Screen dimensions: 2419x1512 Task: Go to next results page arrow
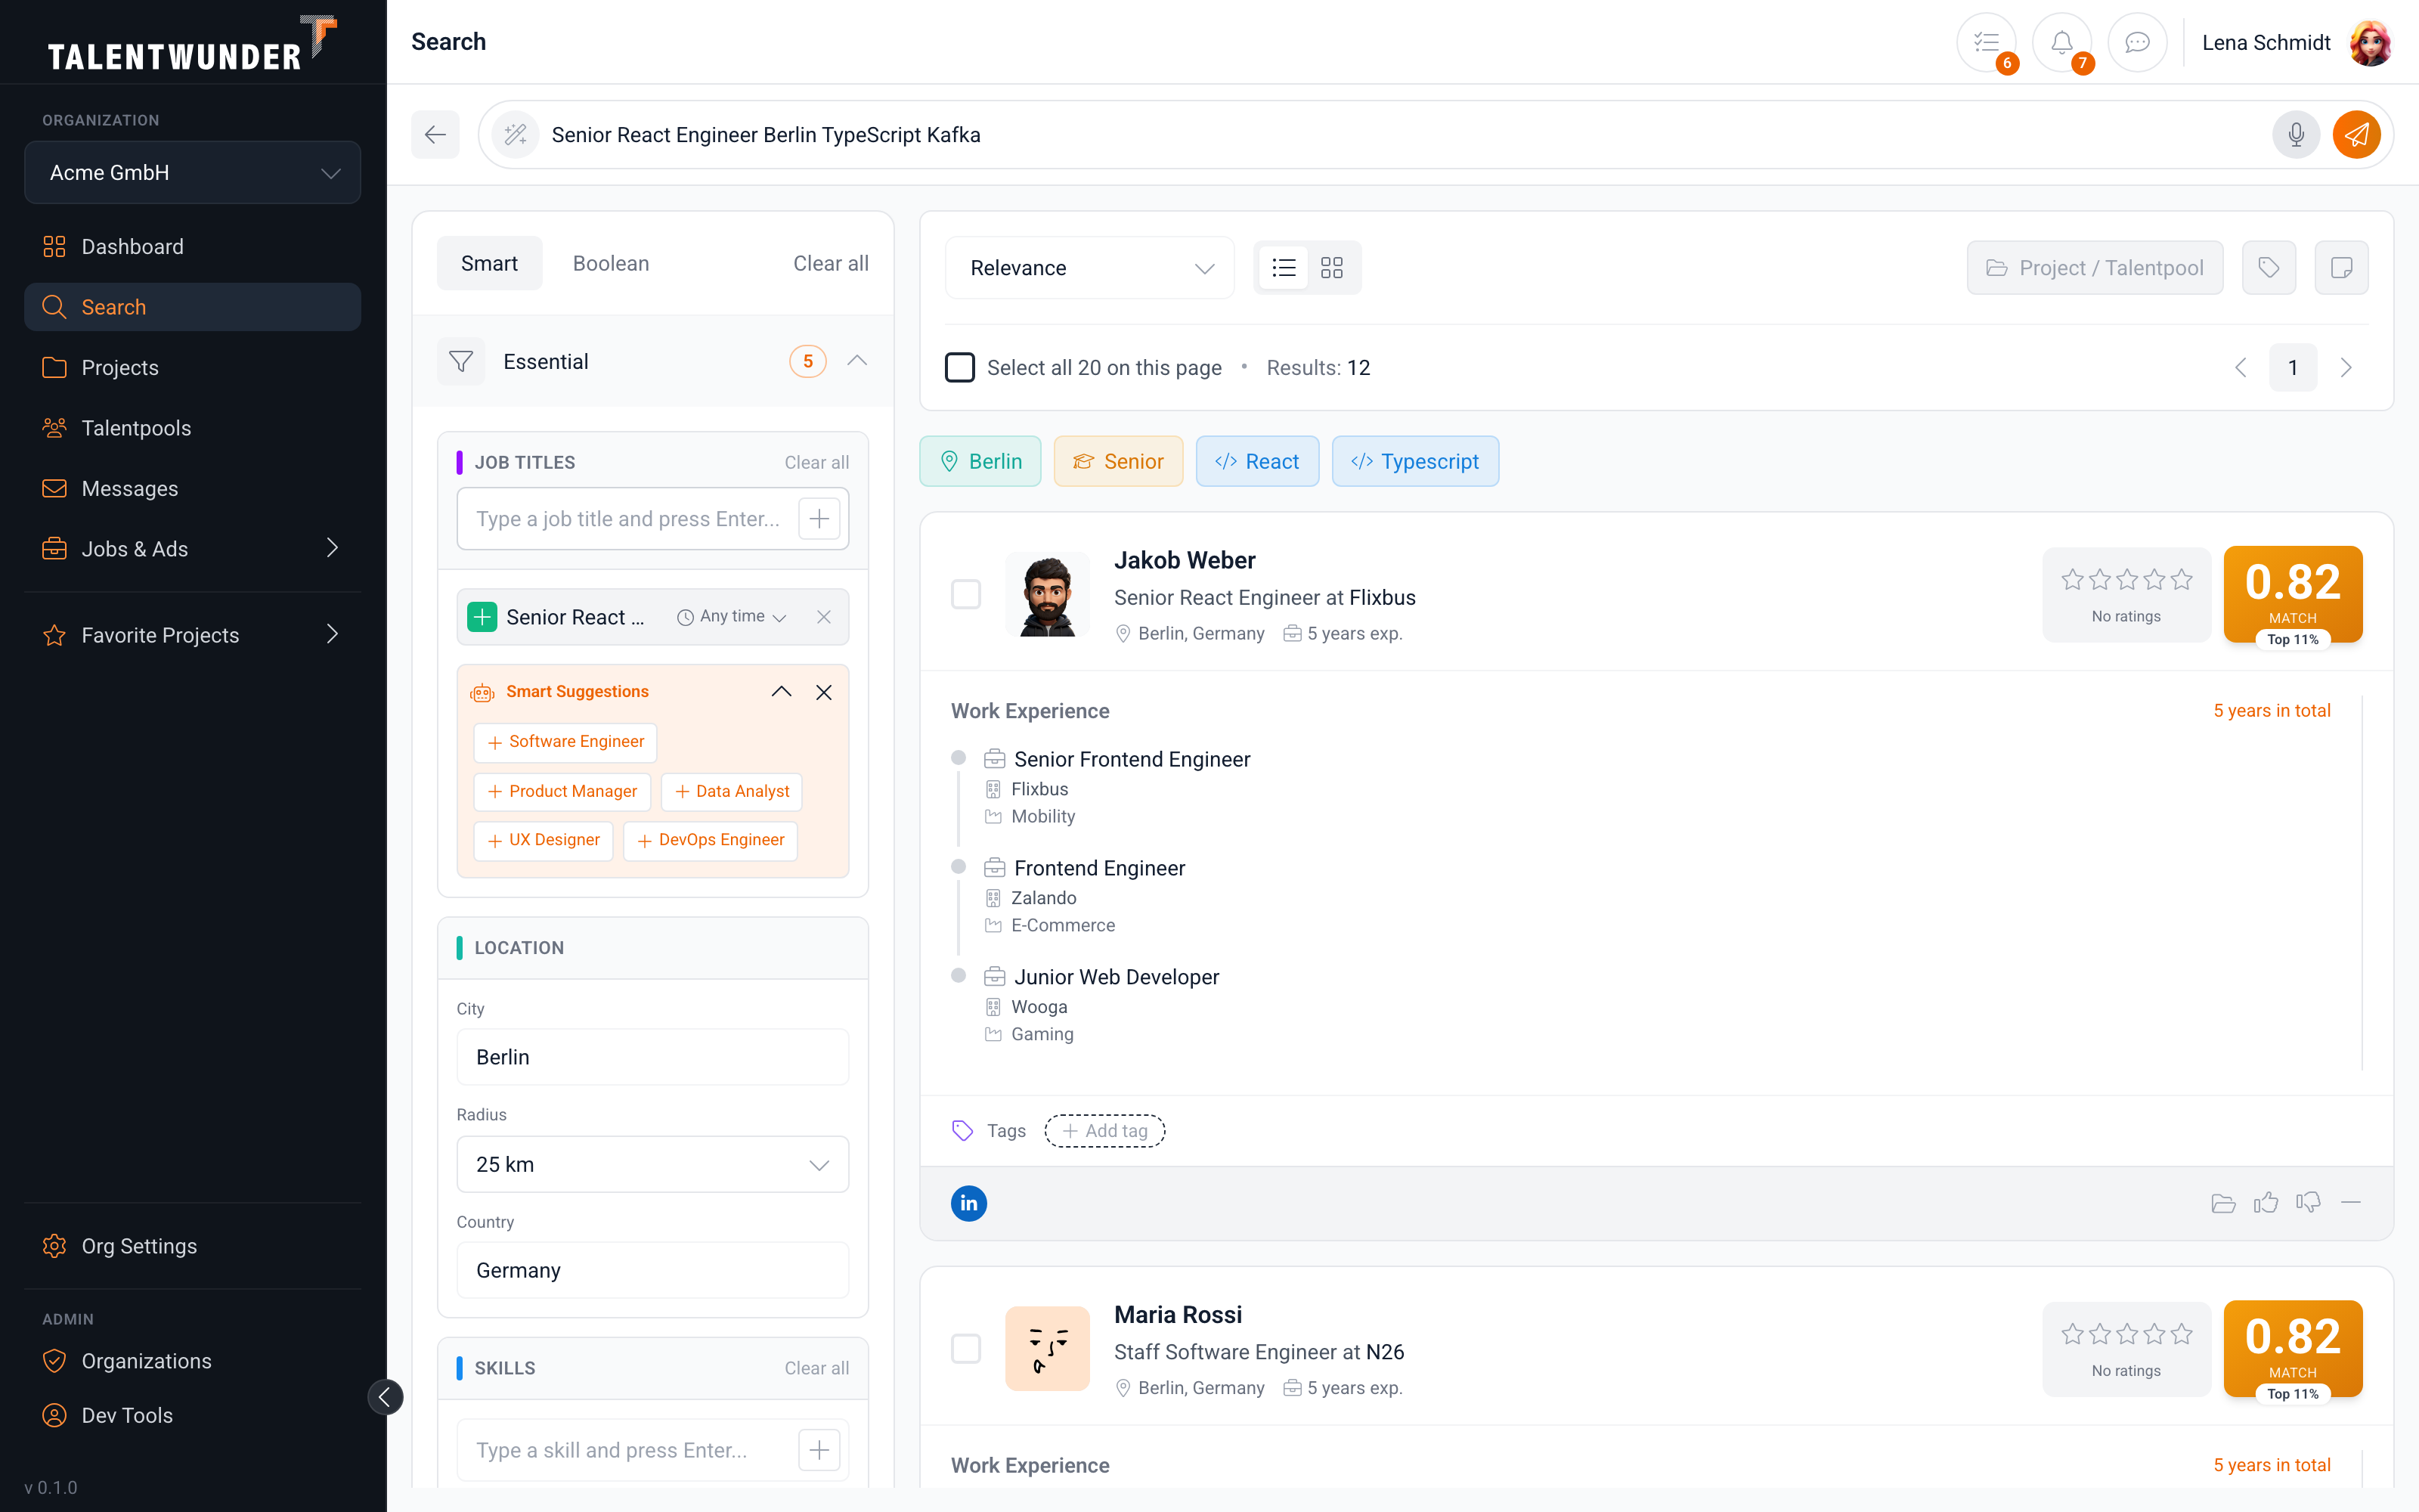point(2346,368)
